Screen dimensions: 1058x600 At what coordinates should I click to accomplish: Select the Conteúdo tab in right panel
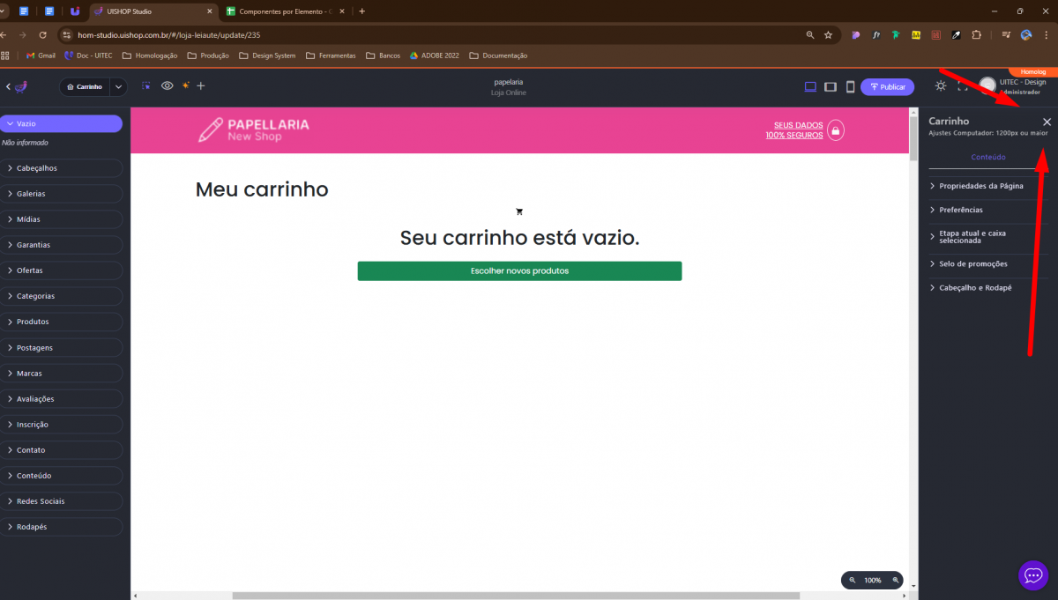[987, 157]
